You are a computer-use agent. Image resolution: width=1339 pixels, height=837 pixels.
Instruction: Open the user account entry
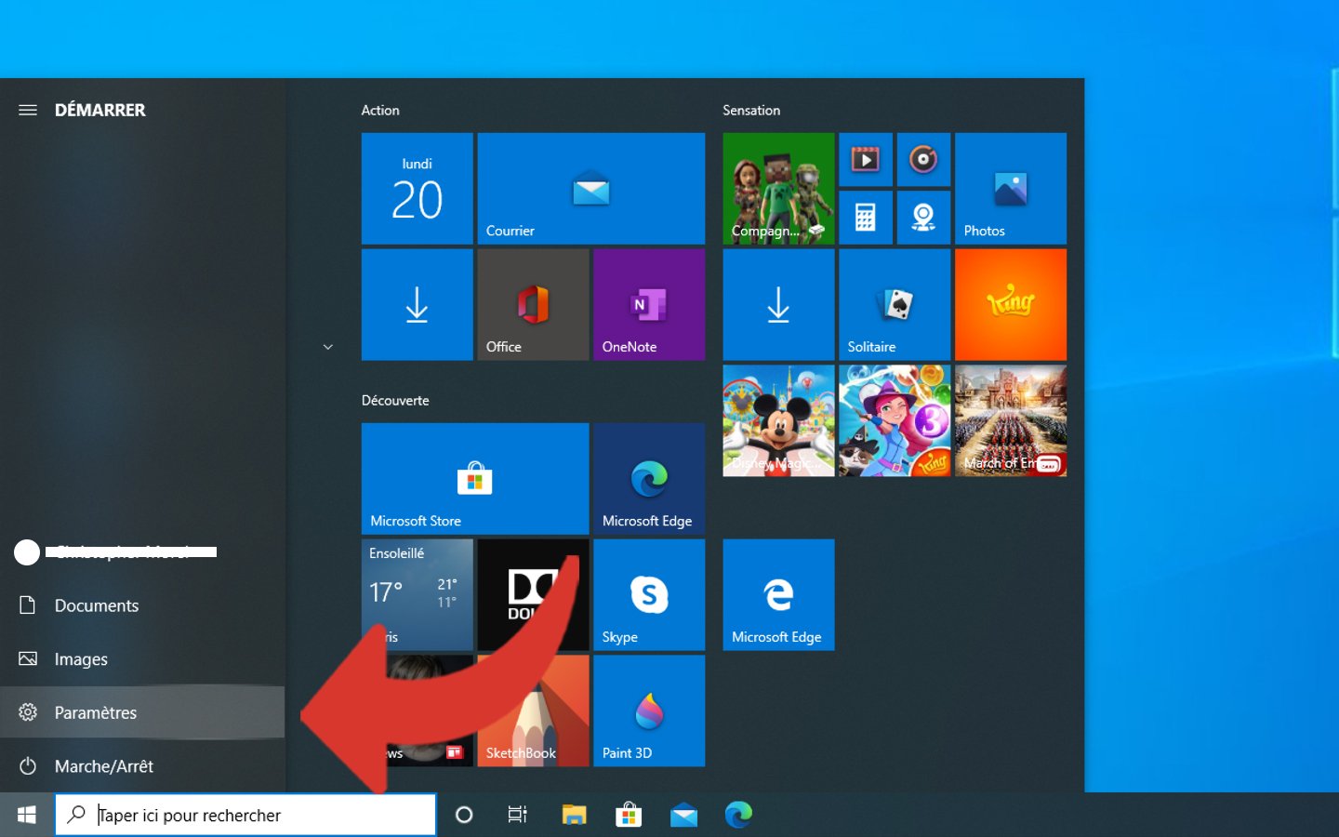[x=142, y=552]
